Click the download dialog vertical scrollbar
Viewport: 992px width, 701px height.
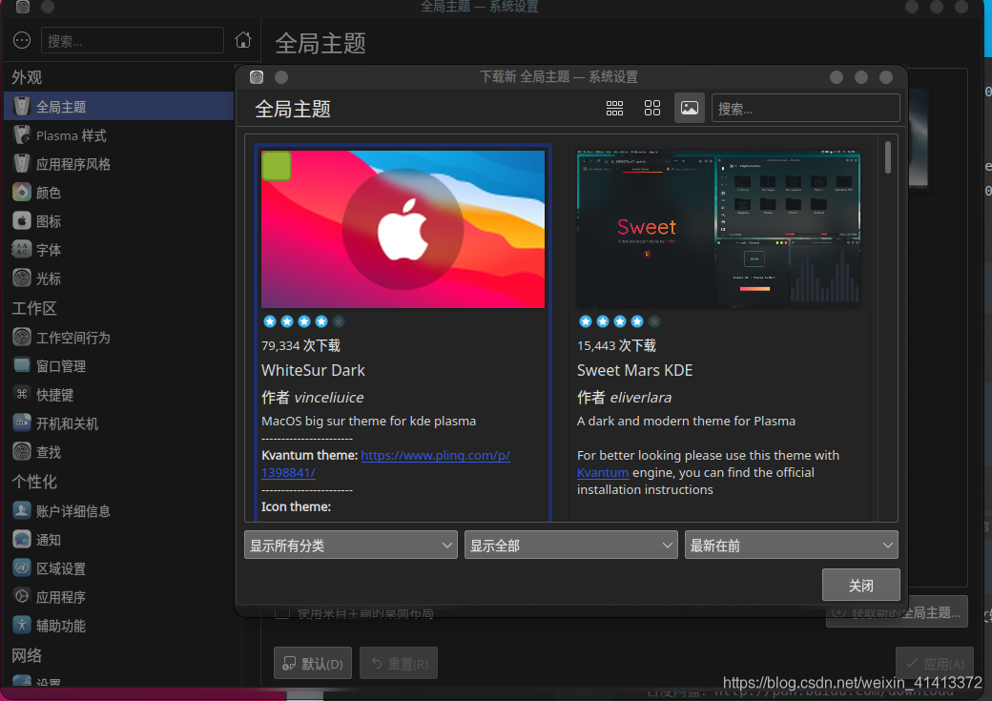[888, 157]
